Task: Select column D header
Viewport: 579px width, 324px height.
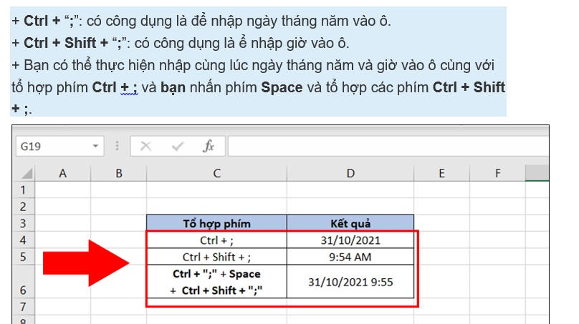Action: [350, 174]
